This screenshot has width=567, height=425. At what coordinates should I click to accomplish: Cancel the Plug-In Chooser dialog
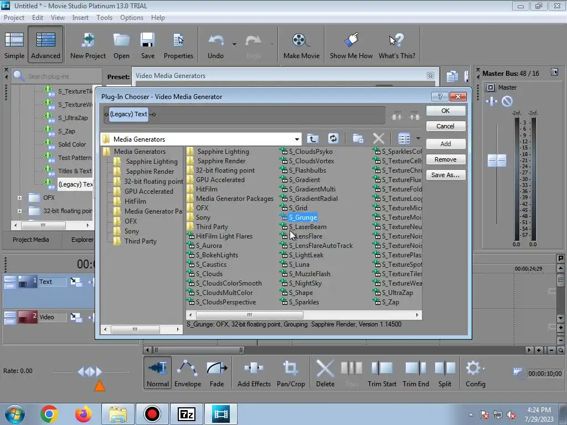(446, 126)
